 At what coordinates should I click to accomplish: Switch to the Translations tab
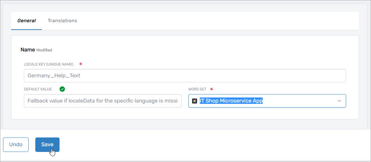62,21
